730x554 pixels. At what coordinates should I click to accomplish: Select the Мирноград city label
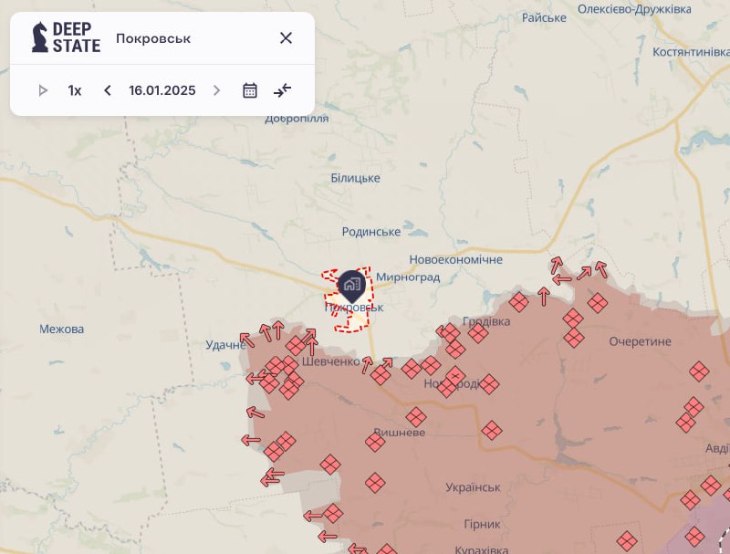[408, 277]
